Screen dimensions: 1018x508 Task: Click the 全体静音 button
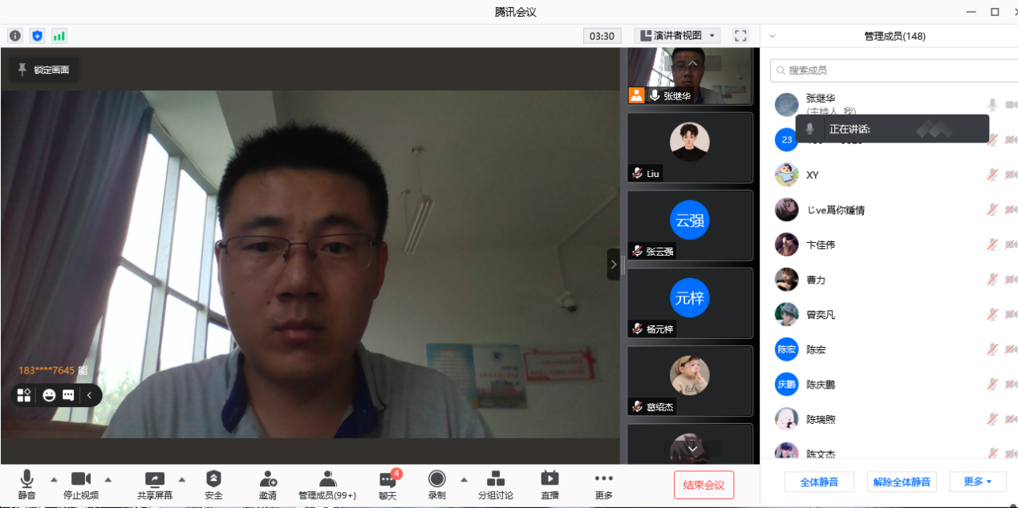pos(819,482)
